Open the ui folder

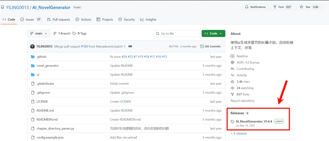[x=38, y=75]
